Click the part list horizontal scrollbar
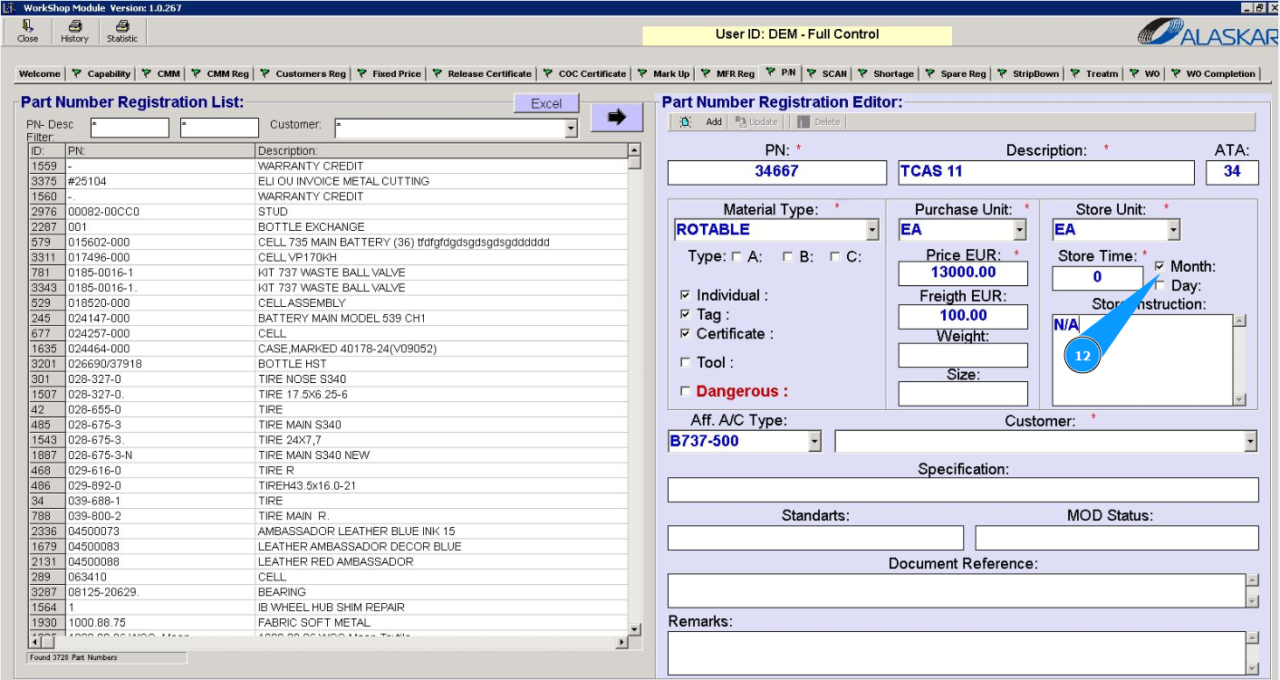Image resolution: width=1280 pixels, height=680 pixels. 326,642
